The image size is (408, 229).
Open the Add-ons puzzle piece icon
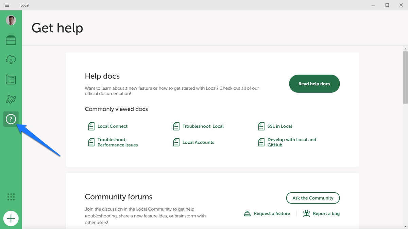click(11, 99)
